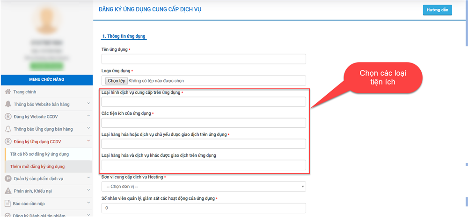Click the R icon for Đăng ký Ứng dụng CCDV
This screenshot has width=468, height=217.
[8, 142]
